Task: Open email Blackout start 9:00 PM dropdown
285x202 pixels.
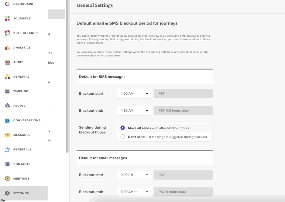Action: click(134, 175)
